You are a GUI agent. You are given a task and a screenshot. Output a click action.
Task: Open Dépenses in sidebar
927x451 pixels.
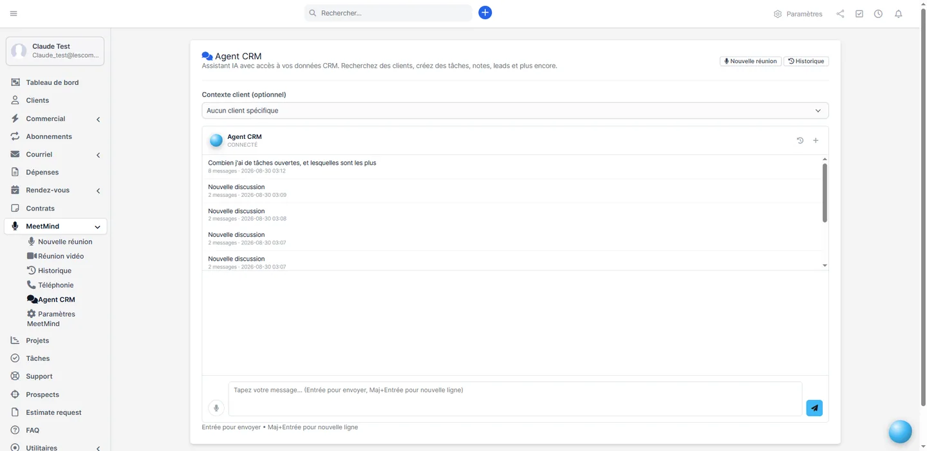pyautogui.click(x=42, y=172)
